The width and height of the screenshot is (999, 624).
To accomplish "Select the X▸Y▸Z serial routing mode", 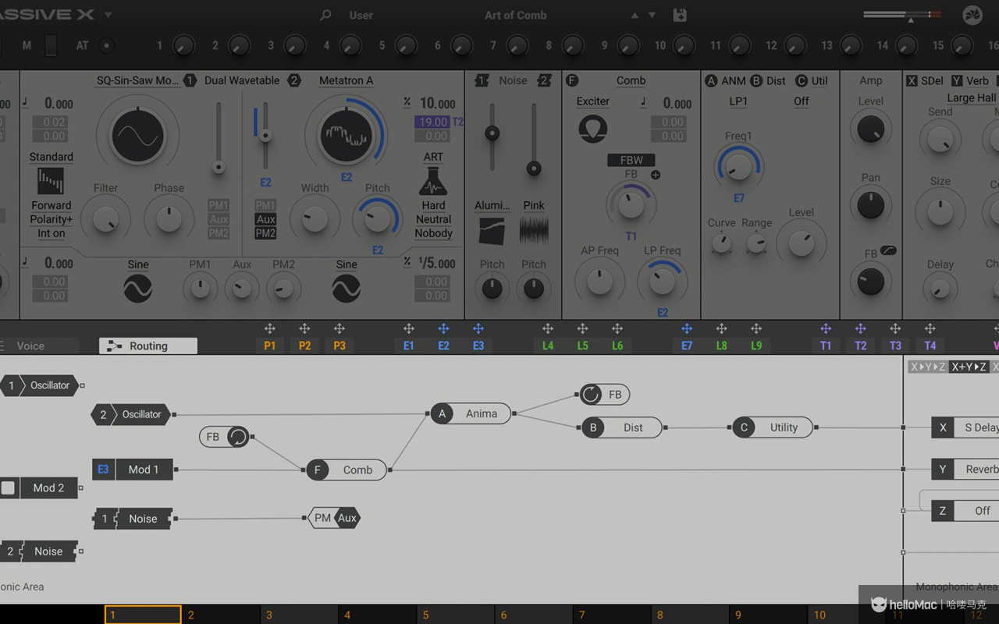I will pyautogui.click(x=927, y=367).
